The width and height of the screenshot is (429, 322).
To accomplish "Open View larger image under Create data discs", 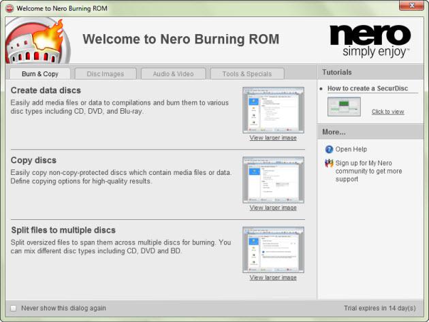I will click(x=273, y=138).
